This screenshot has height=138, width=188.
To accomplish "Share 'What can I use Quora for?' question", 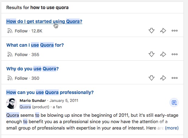I will [163, 54].
